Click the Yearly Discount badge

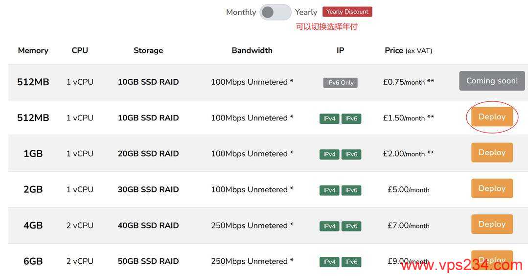[x=347, y=12]
